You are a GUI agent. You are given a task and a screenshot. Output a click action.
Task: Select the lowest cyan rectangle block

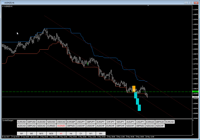[x=139, y=108]
